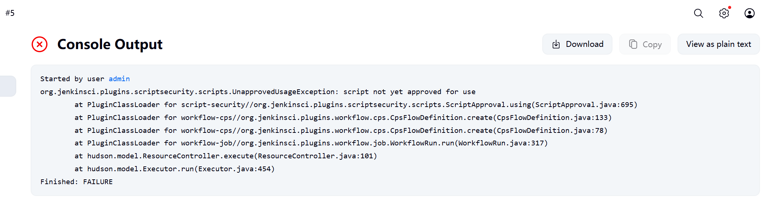The image size is (774, 224).
Task: Click the collapsed sidebar tab at left edge
Action: coord(8,86)
